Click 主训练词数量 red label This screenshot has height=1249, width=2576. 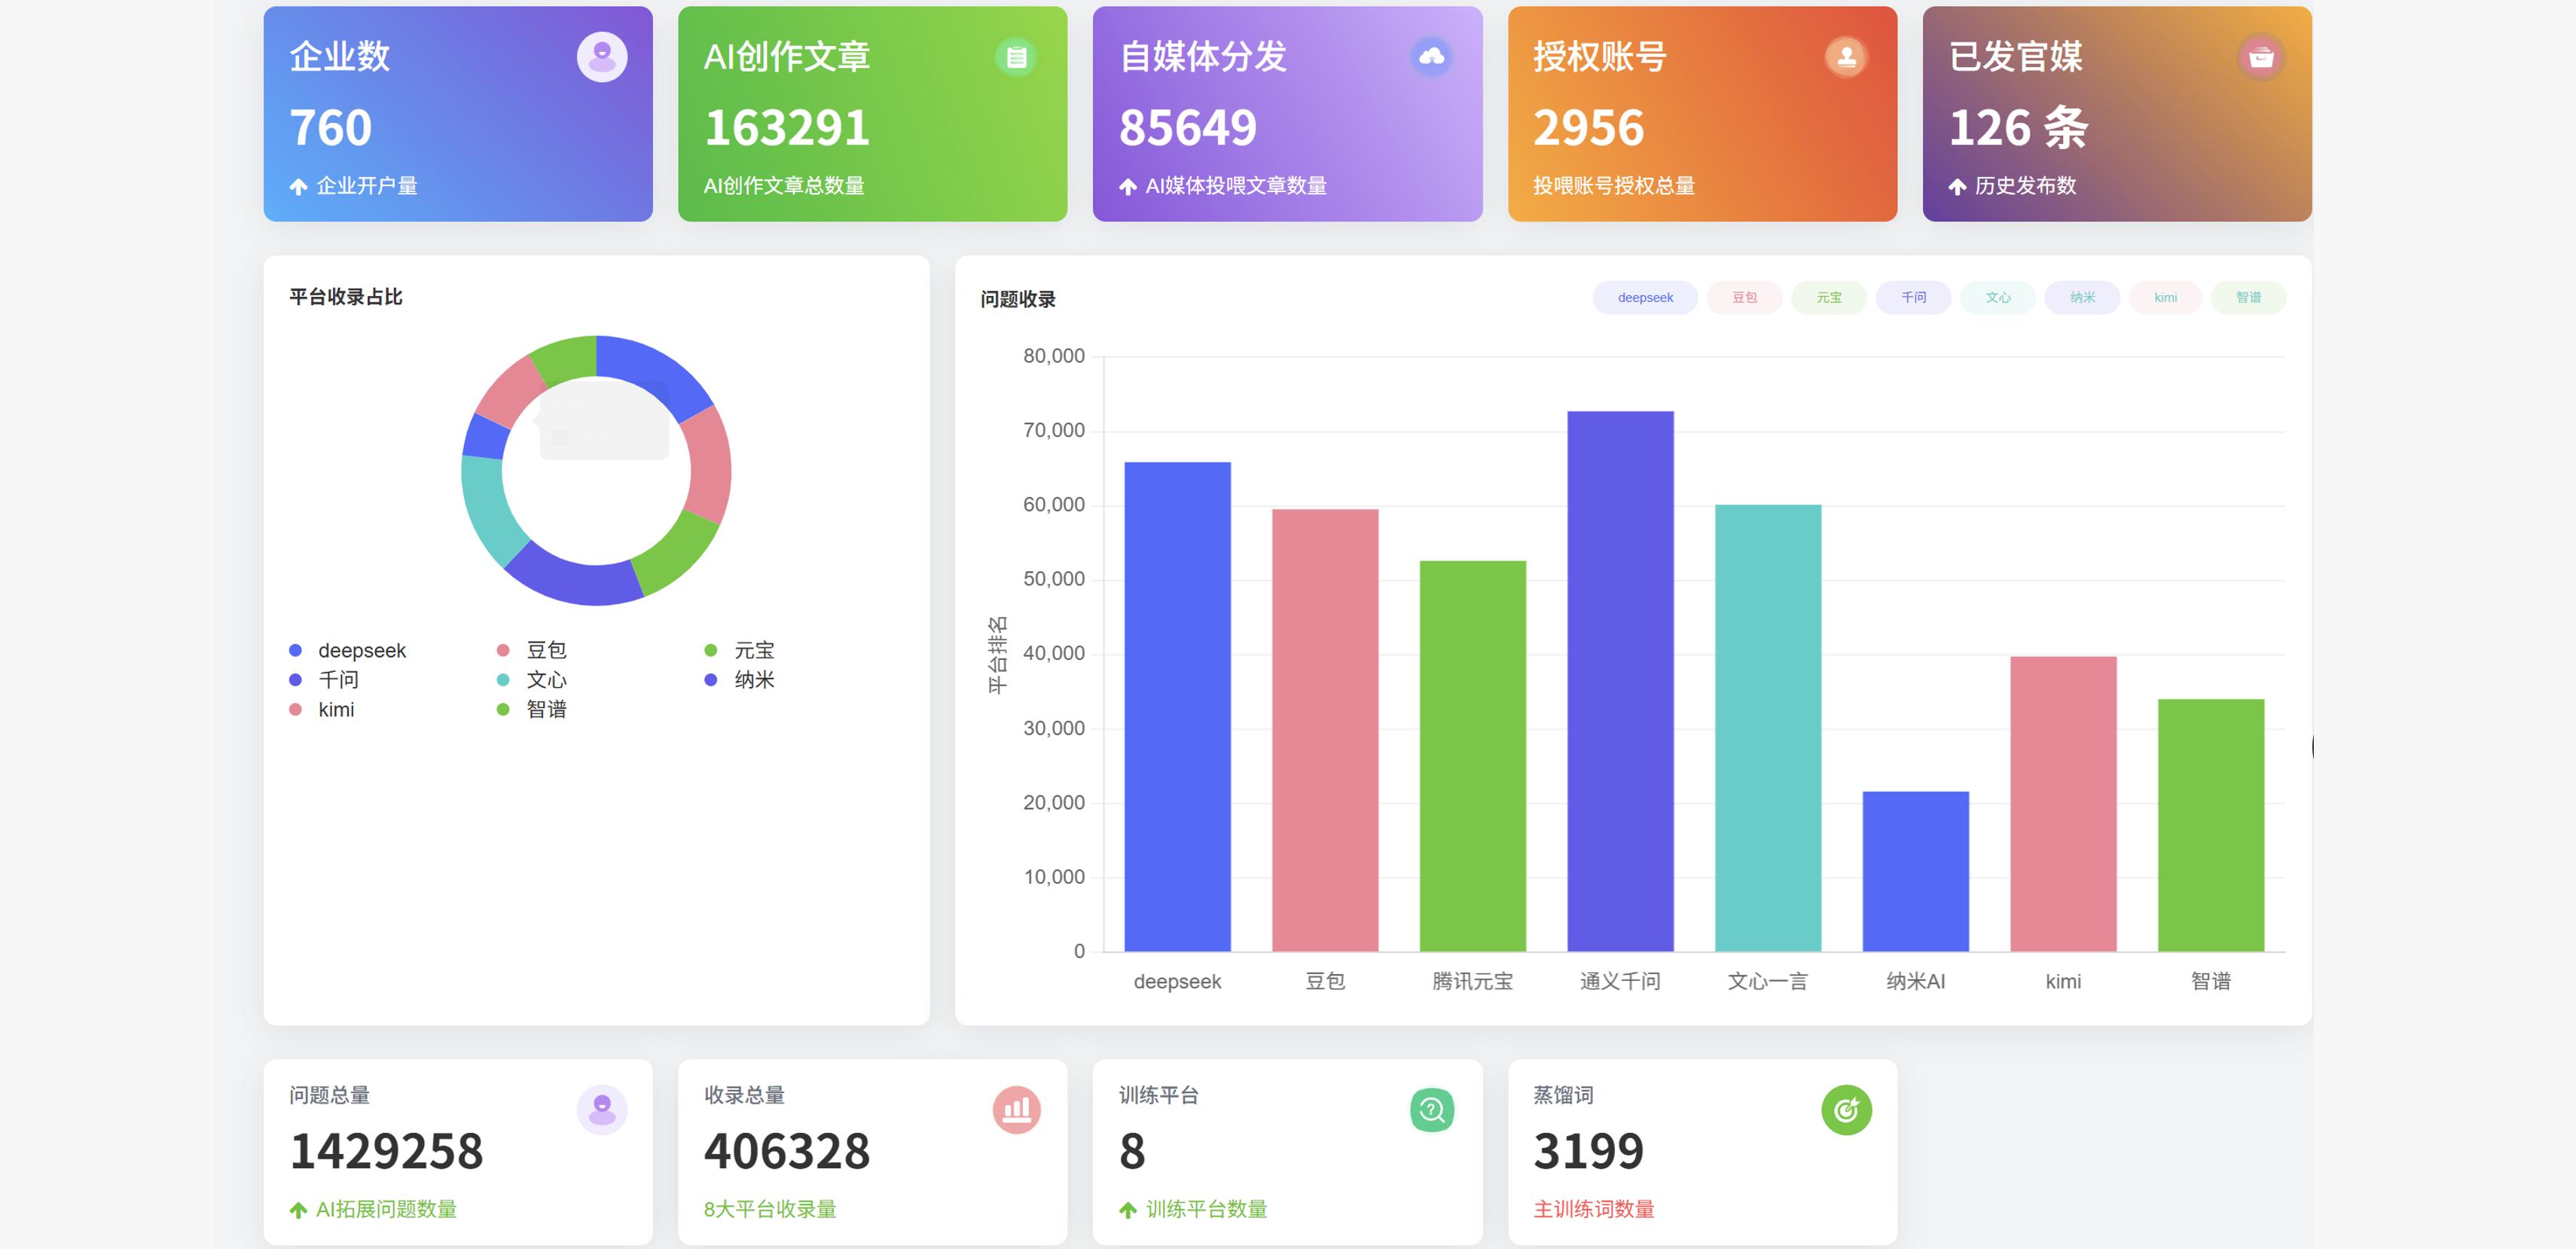point(1594,1210)
